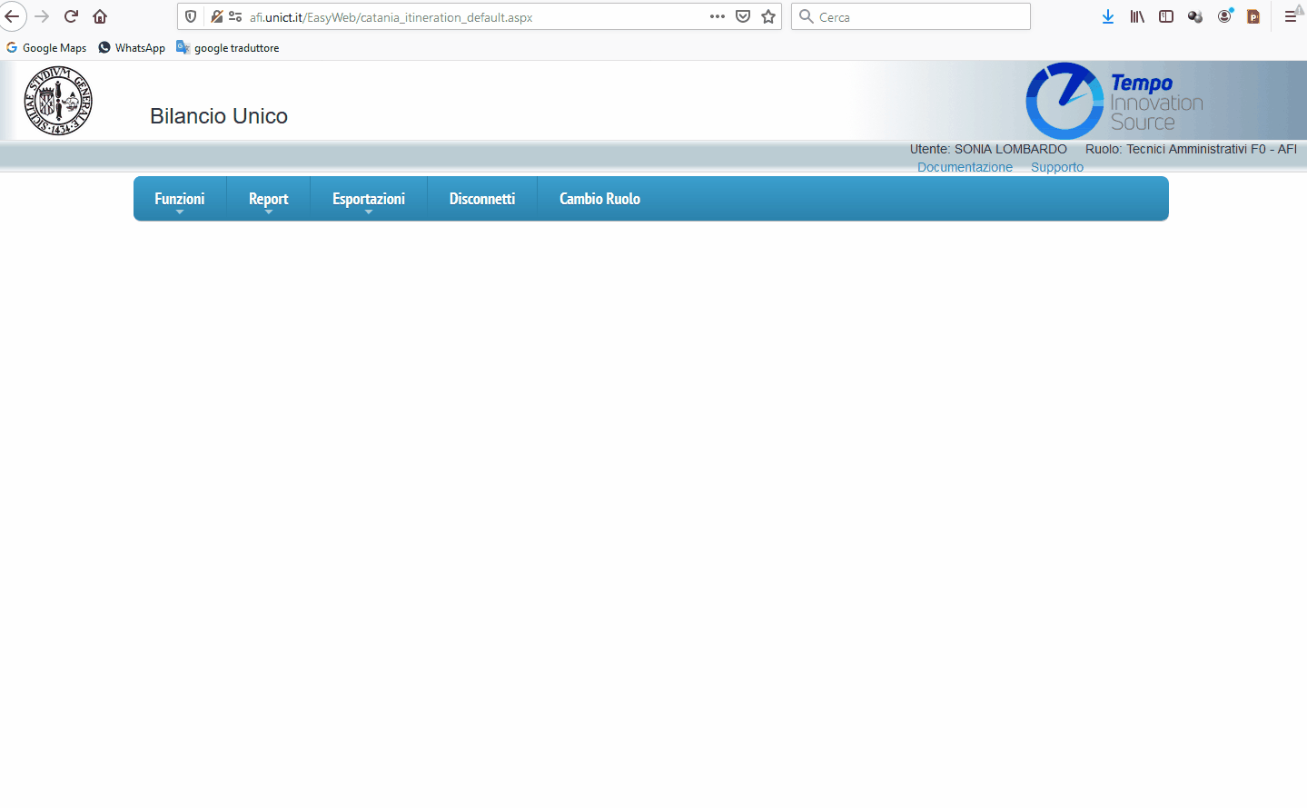
Task: Bookmark this page with the star
Action: tap(768, 16)
